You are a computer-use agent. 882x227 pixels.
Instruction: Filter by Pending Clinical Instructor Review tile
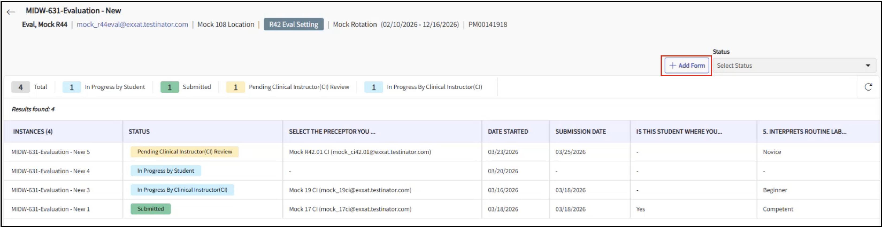tap(288, 87)
